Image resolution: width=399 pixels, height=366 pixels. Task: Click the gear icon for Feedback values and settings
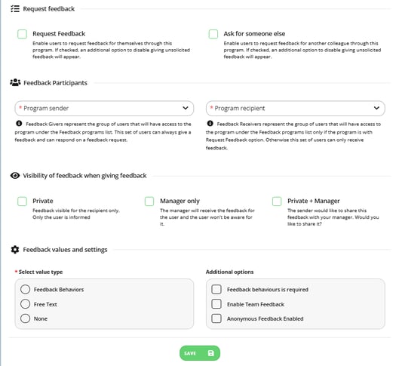(x=15, y=250)
